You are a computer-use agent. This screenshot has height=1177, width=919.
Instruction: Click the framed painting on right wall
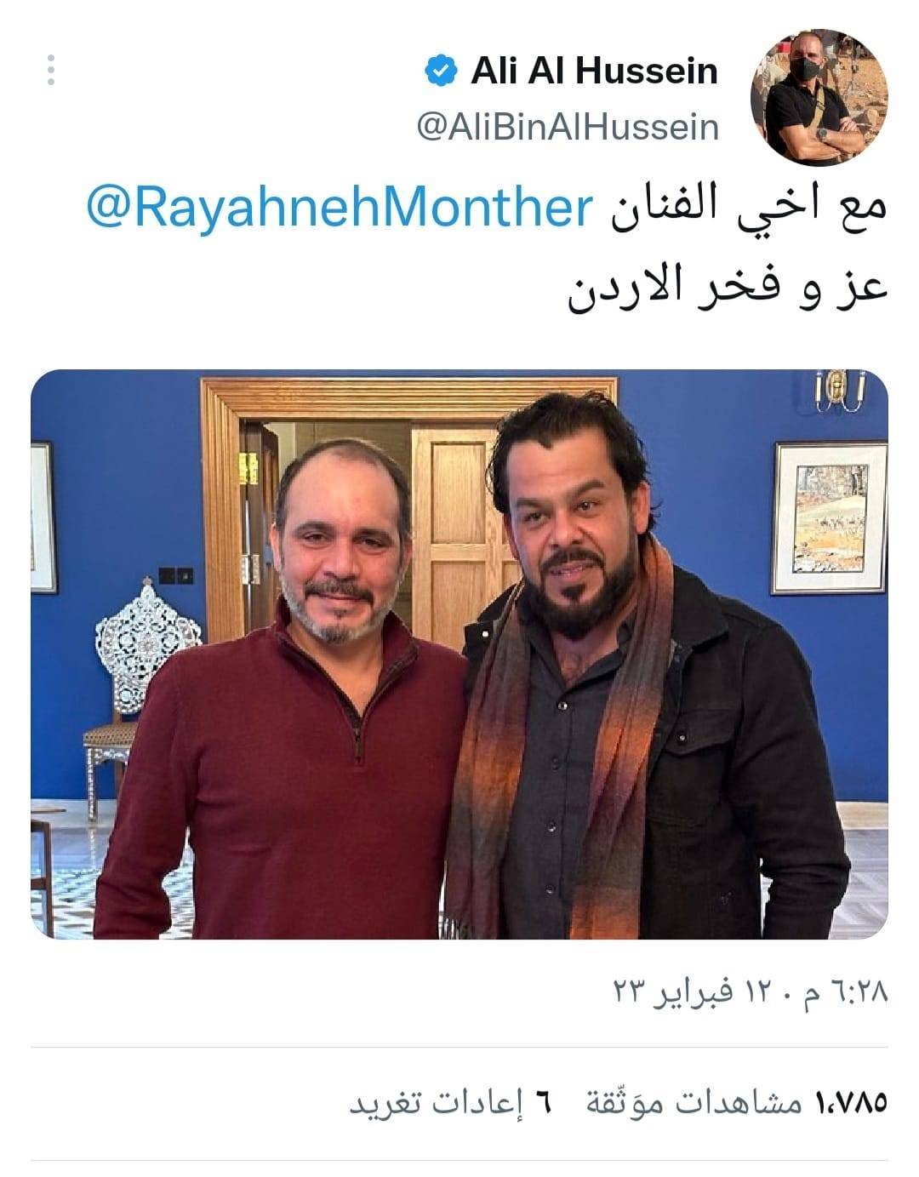(x=830, y=517)
